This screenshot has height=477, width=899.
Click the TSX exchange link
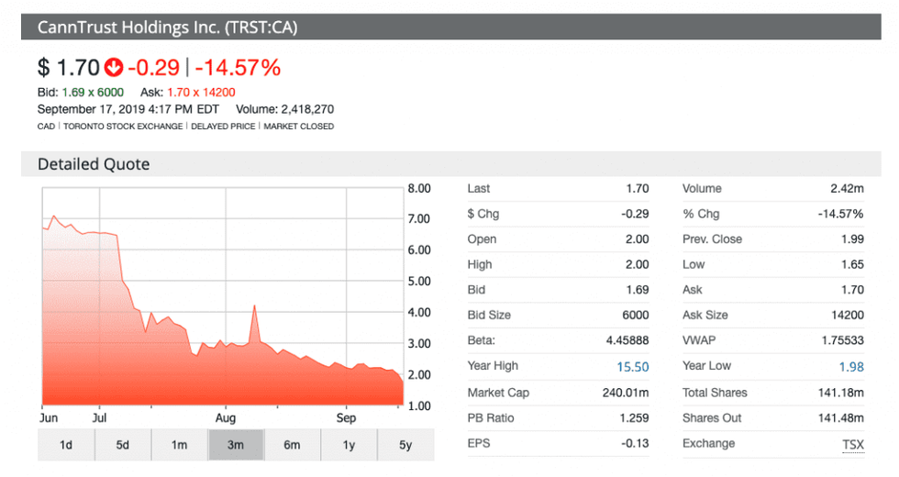[x=853, y=444]
